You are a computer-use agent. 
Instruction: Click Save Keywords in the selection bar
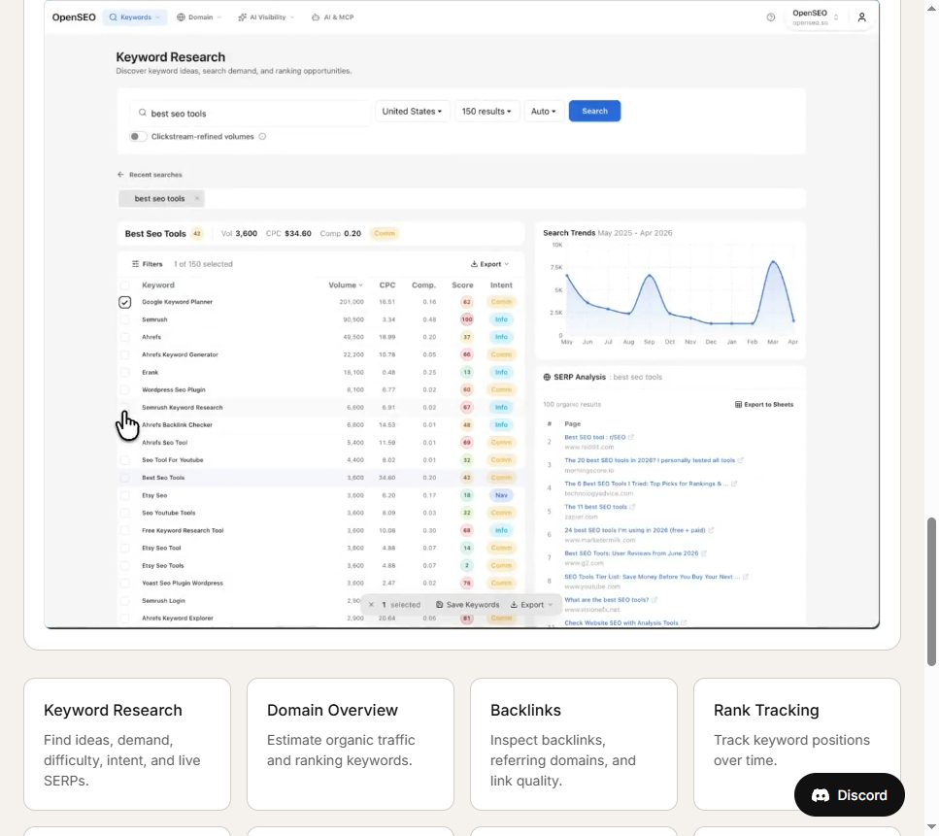(468, 605)
